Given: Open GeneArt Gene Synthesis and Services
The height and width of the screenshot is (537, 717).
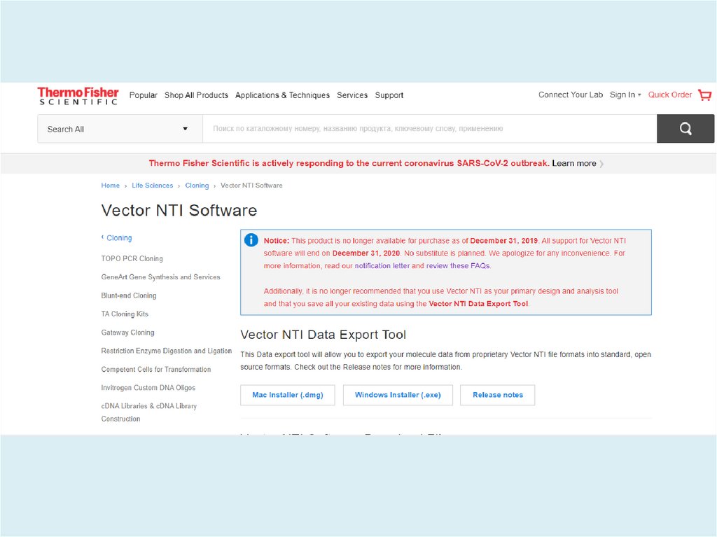Looking at the screenshot, I should tap(160, 277).
